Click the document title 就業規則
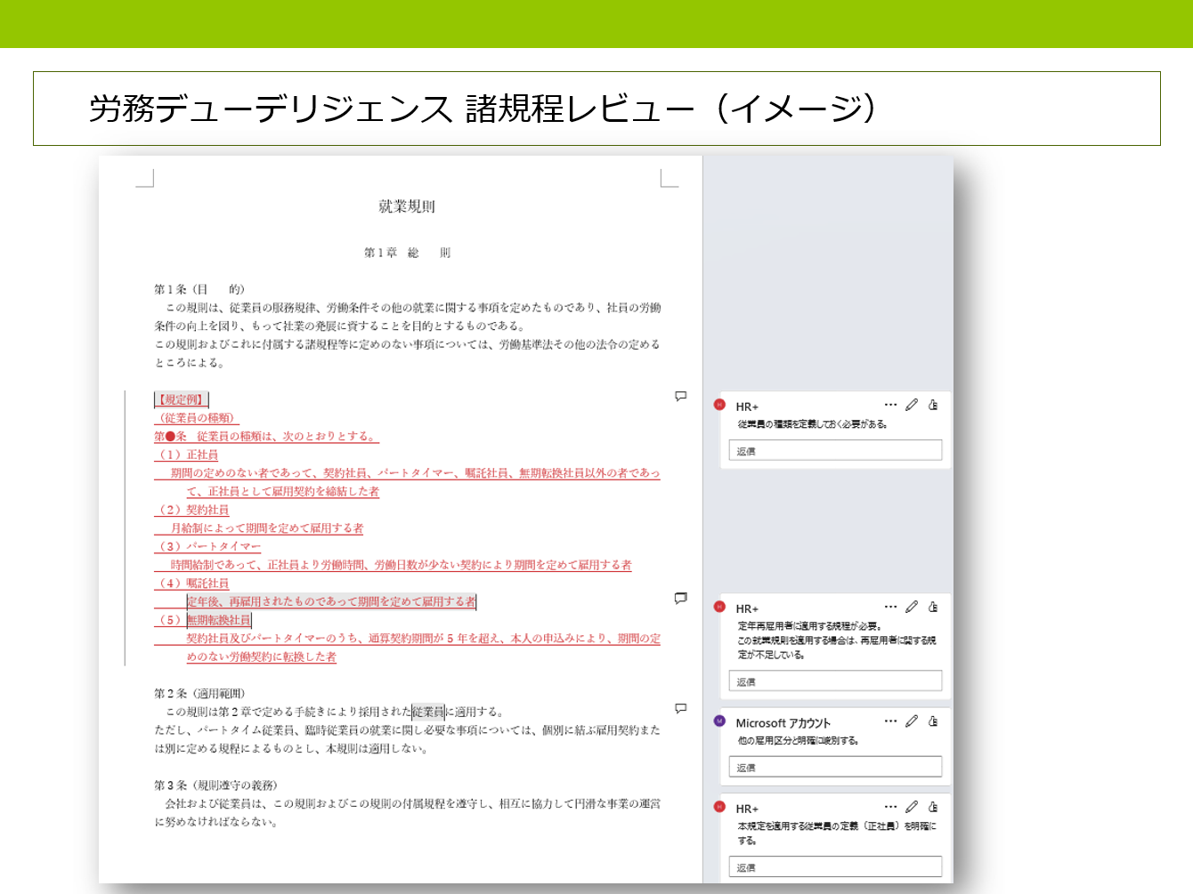This screenshot has width=1193, height=894. click(407, 206)
